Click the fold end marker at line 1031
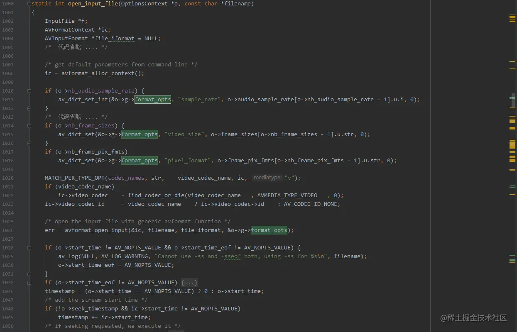Screen dimensions: 517x332 pyautogui.click(x=29, y=273)
